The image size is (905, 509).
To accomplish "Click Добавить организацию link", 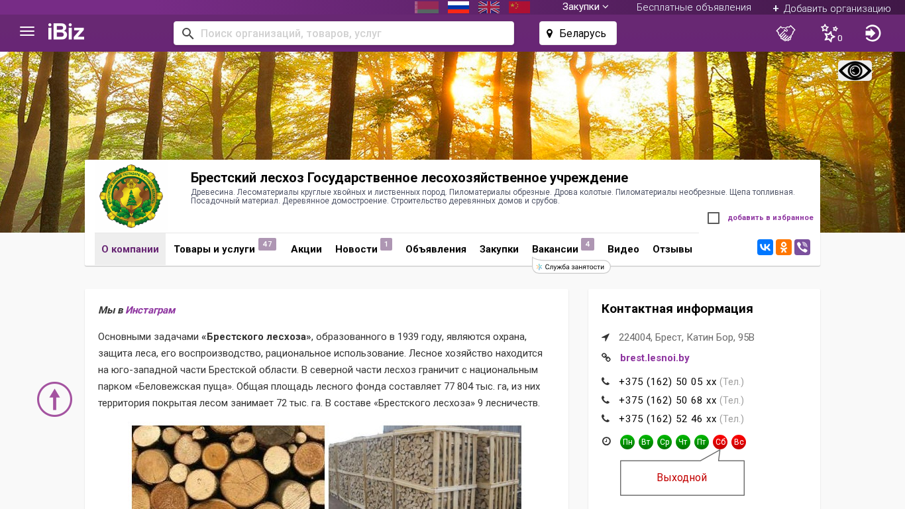I will point(831,8).
